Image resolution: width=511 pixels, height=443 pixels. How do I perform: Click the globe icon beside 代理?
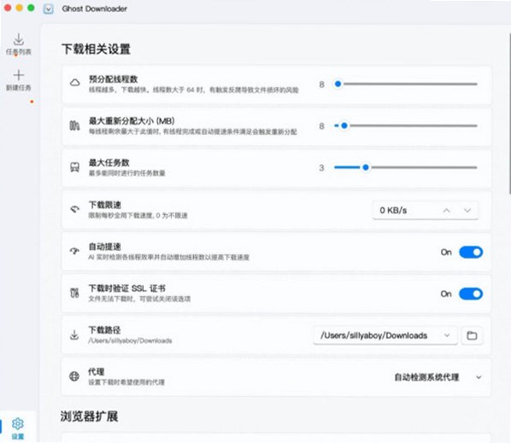click(74, 376)
